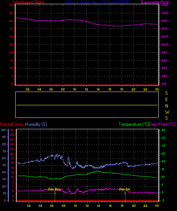Click the 22 hour label under temperature graph
The height and width of the screenshot is (211, 177).
coord(145,206)
